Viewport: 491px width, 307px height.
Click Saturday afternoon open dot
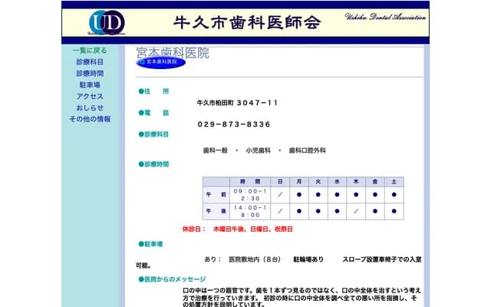pyautogui.click(x=394, y=212)
